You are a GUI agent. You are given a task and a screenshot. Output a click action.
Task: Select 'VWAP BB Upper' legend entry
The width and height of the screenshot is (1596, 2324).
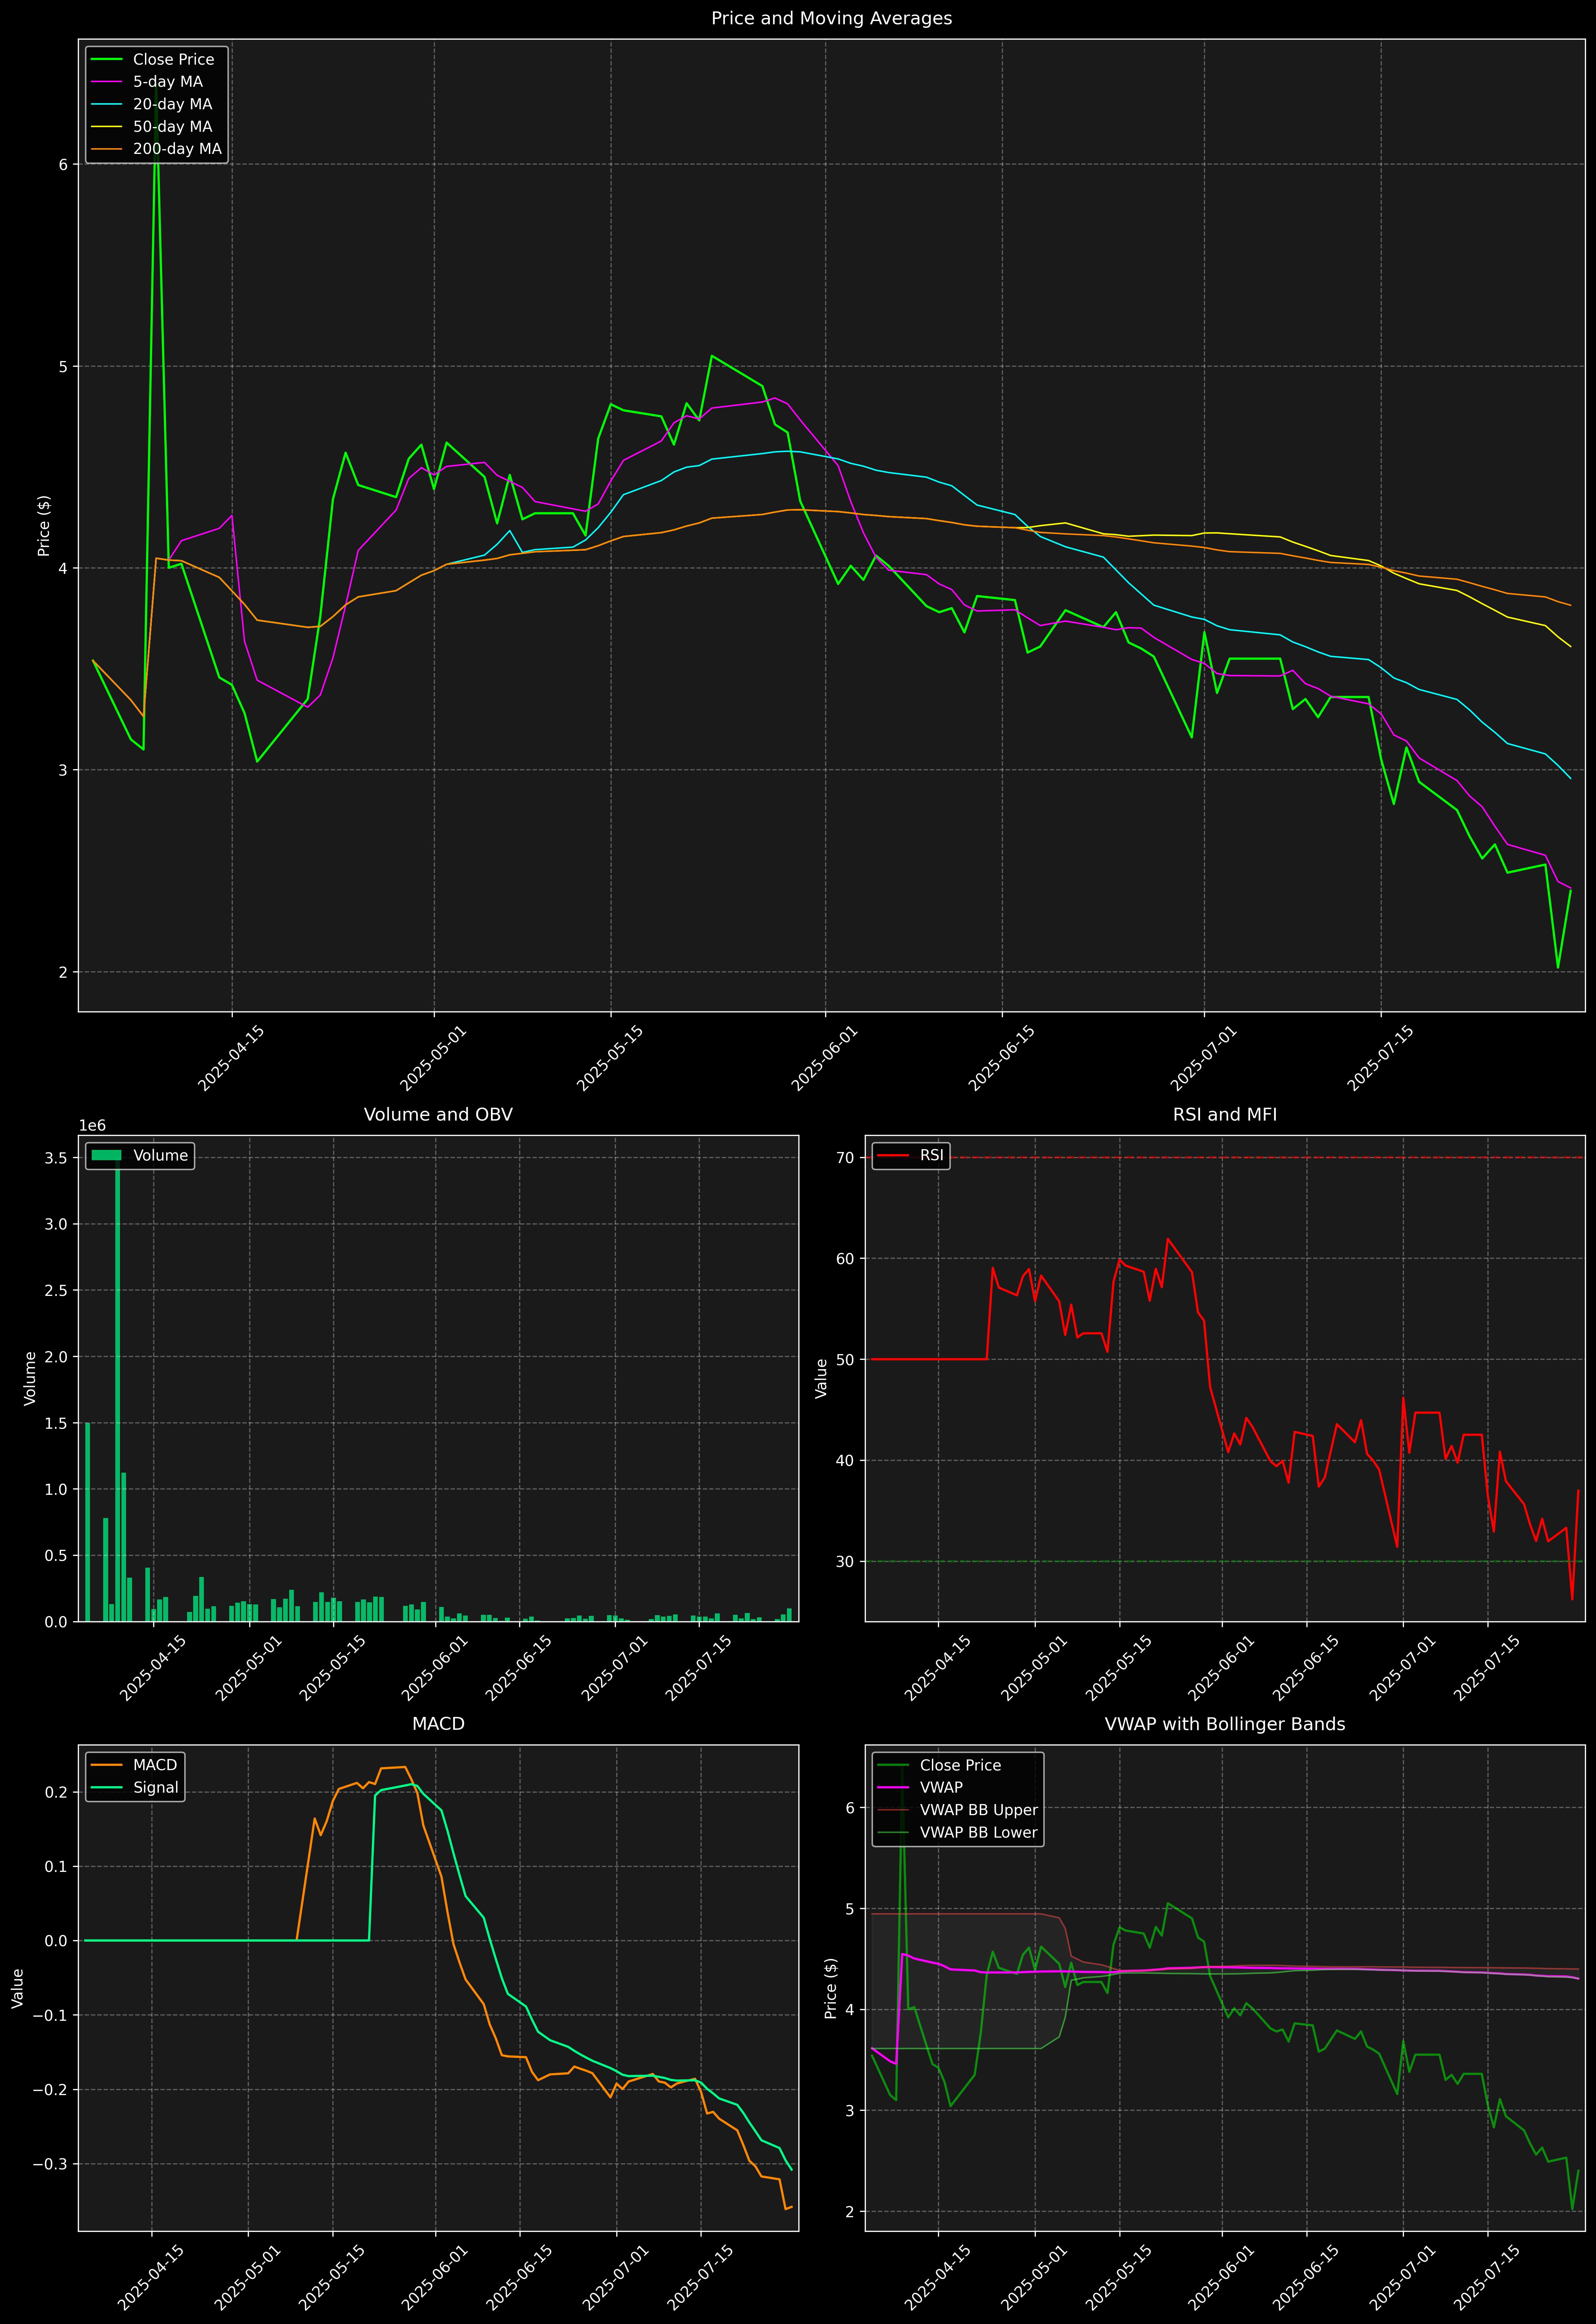click(979, 1810)
